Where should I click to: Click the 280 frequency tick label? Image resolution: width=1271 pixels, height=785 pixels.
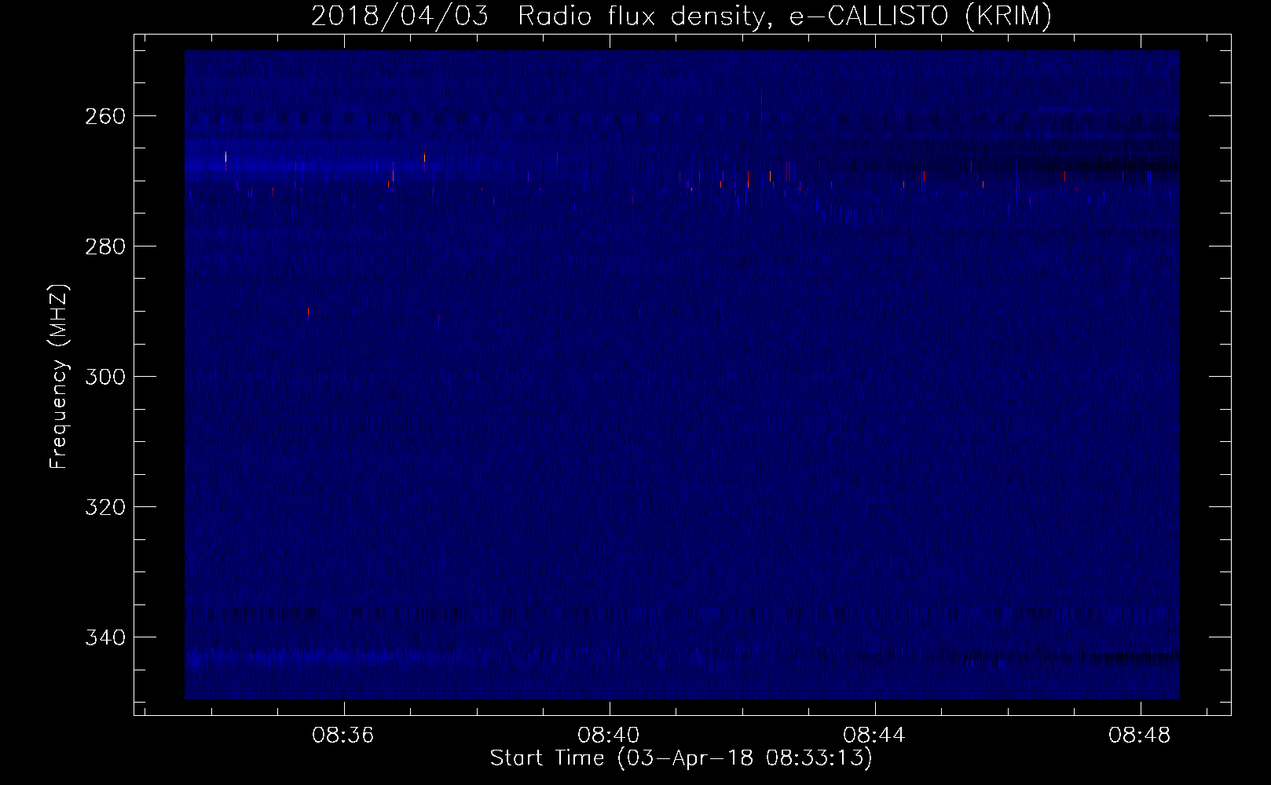(x=104, y=246)
